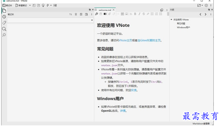Open the 反馈 feedback link
The image size is (221, 126).
pos(134,90)
